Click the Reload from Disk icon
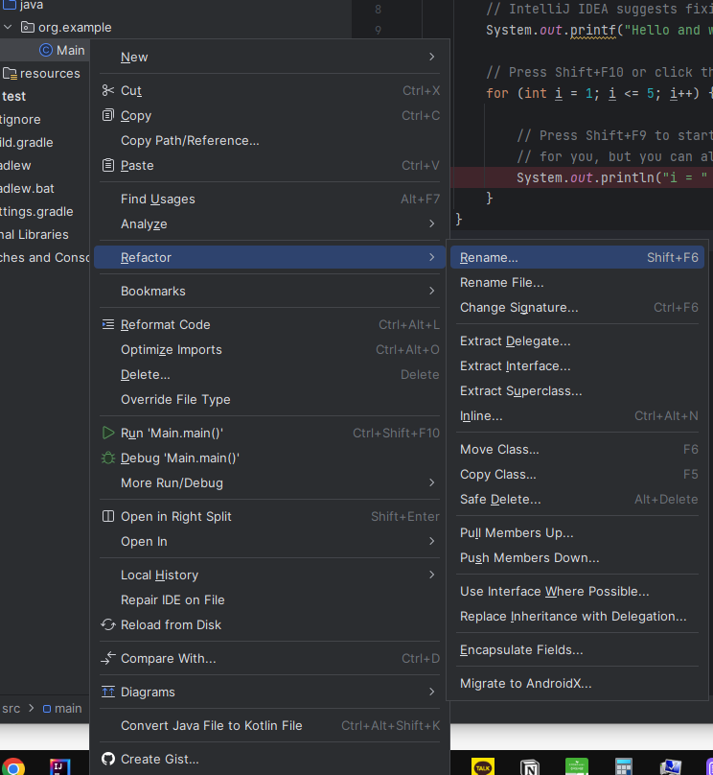 (107, 624)
